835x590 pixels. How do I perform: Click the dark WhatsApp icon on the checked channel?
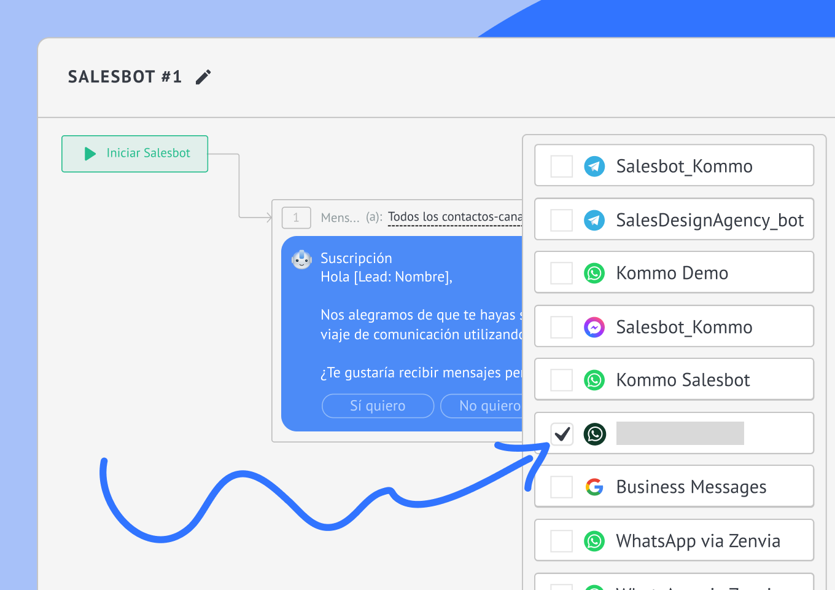tap(594, 434)
